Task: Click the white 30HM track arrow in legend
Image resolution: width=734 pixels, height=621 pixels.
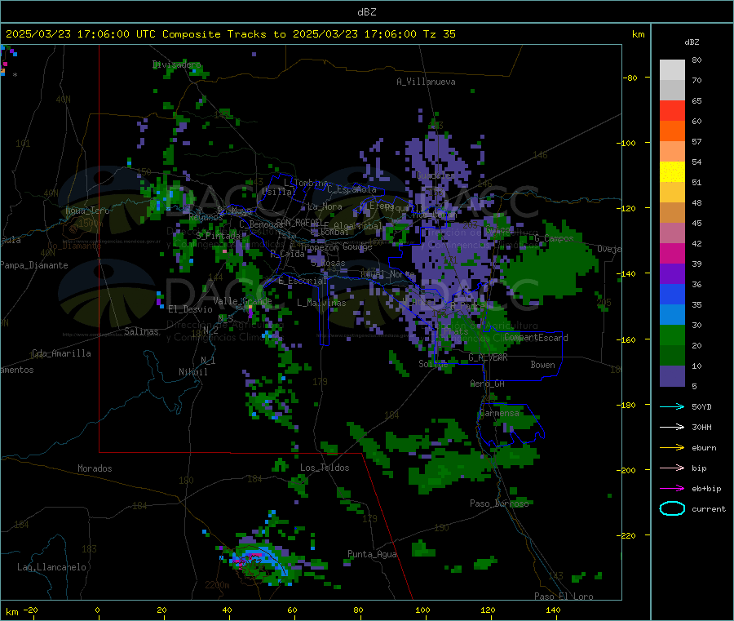Action: coord(672,427)
